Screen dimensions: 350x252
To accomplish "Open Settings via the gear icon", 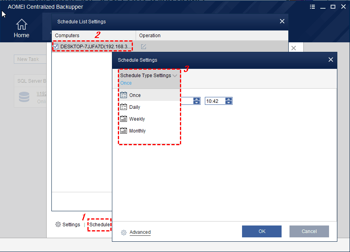I will (58, 224).
